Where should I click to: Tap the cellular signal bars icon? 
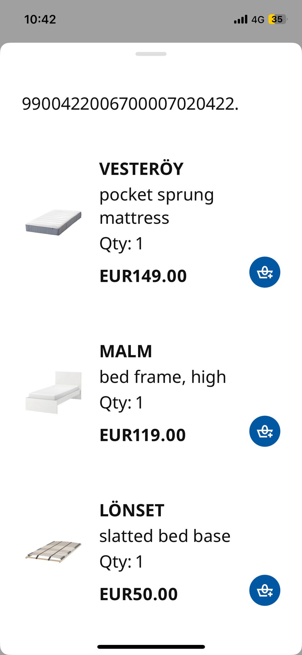click(x=241, y=20)
